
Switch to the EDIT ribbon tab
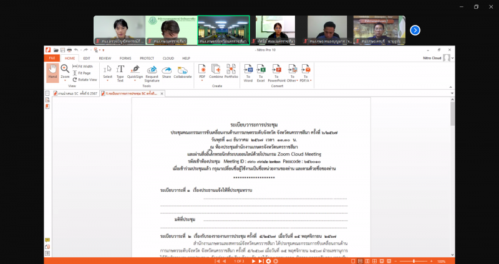point(87,59)
